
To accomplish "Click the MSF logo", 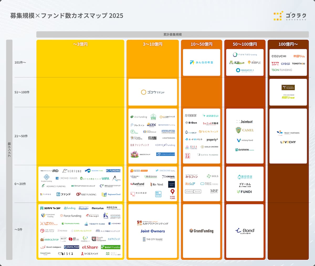I will [214, 191].
